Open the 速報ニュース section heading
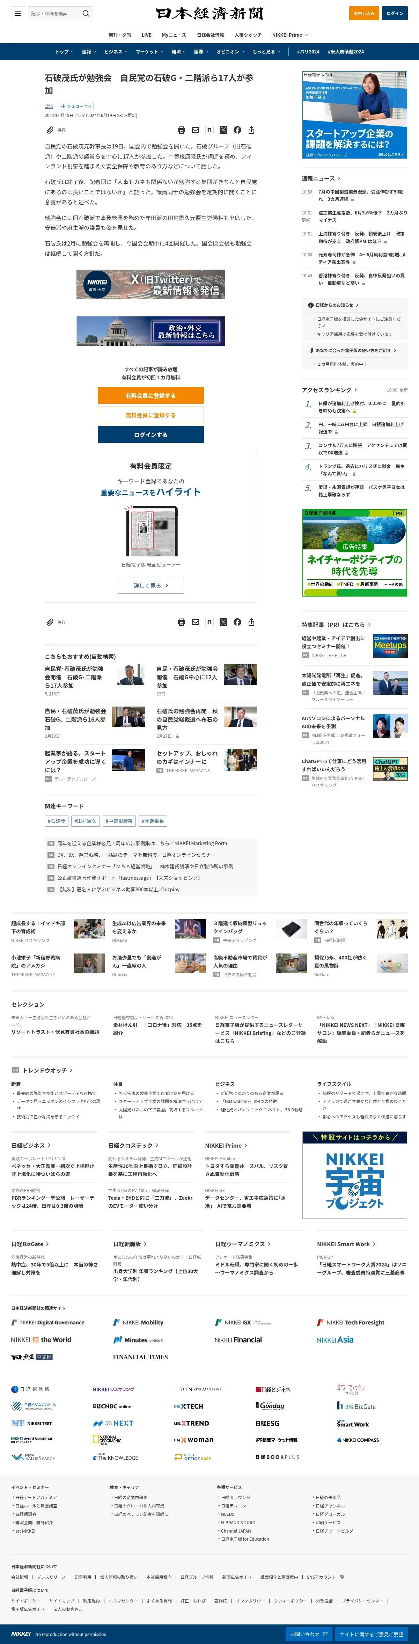Viewport: 419px width, 1644px height. 321,179
